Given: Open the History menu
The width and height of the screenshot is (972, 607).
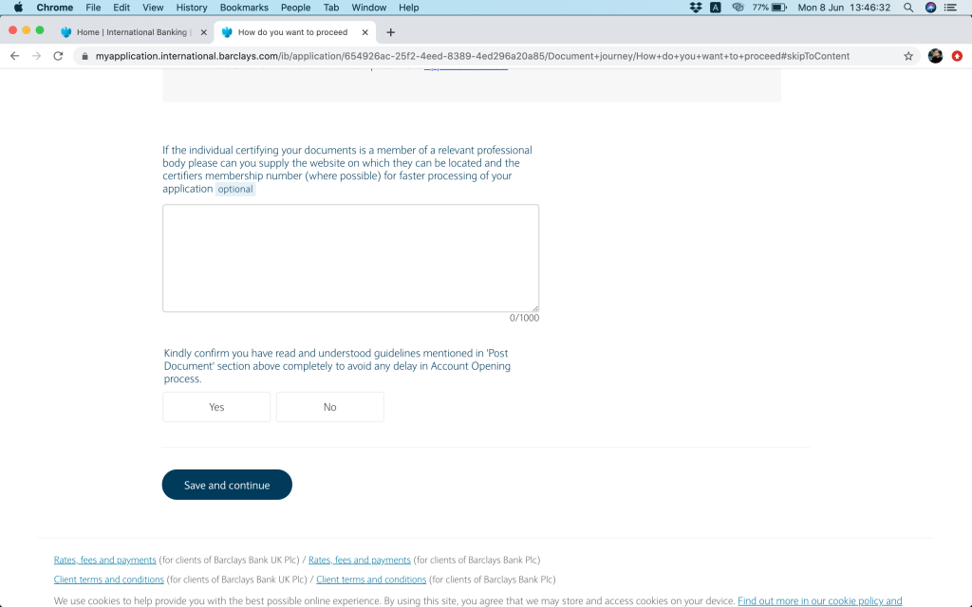Looking at the screenshot, I should (192, 8).
